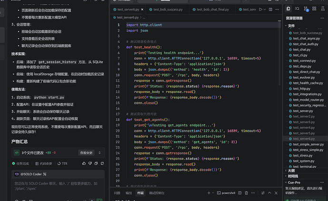Run the Python file with play icon
This screenshot has width=328, height=201.
tap(260, 9)
